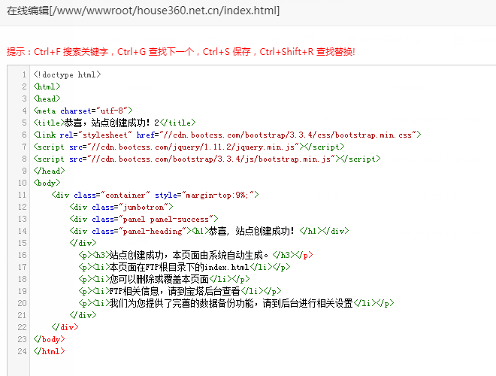Click the 您可以删除或覆盖本页面 line
This screenshot has height=376, width=496.
click(x=164, y=279)
